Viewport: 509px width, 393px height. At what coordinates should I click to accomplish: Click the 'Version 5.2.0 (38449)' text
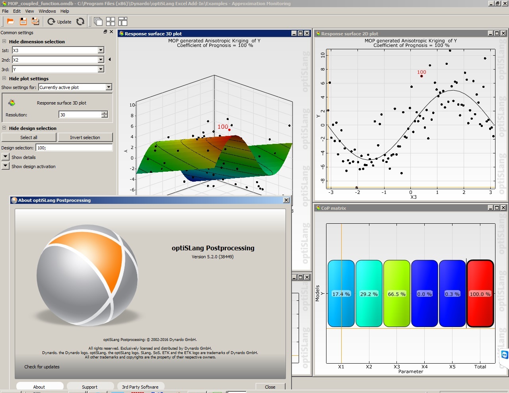(x=213, y=257)
